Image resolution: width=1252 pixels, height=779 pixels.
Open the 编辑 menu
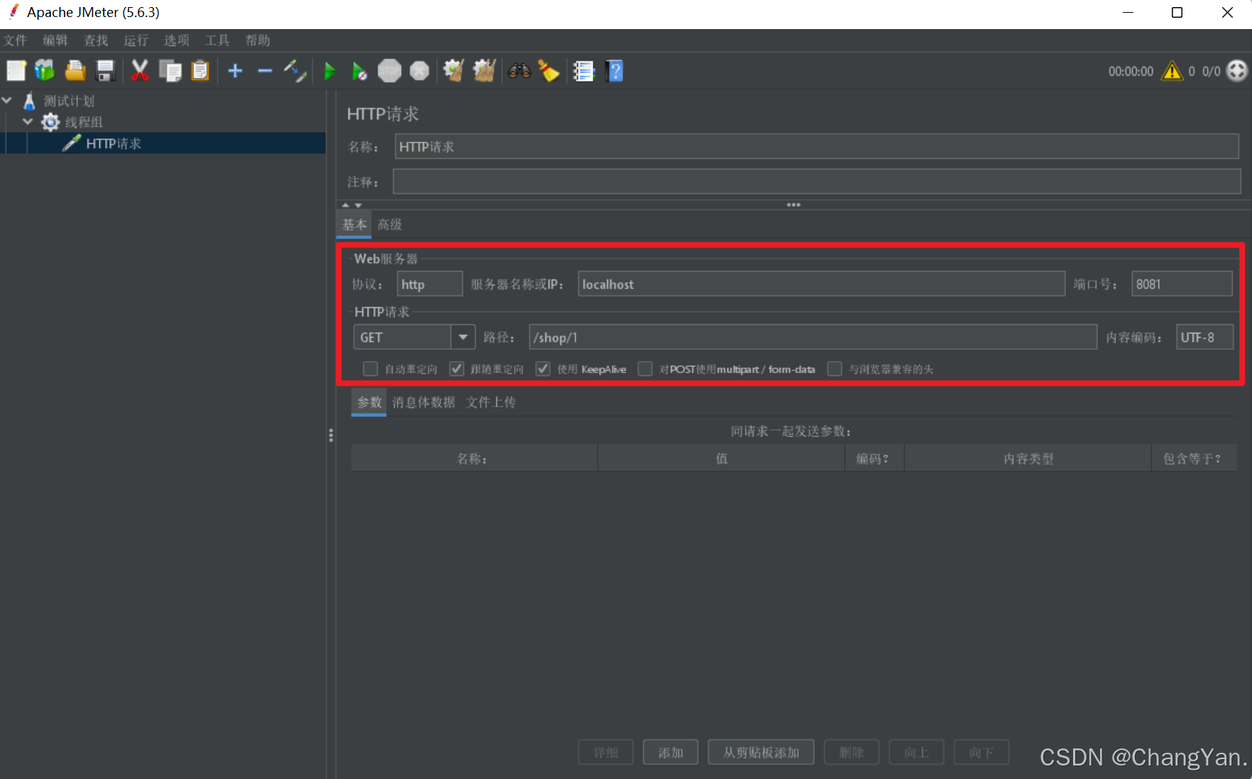(x=55, y=40)
